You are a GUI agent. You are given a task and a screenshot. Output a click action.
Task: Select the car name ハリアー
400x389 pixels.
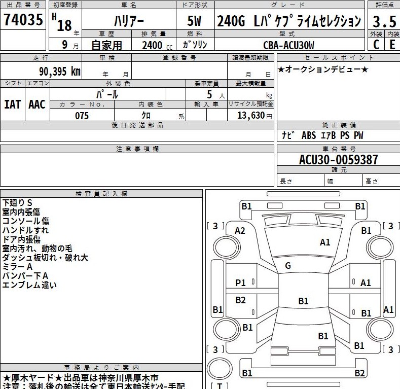click(129, 21)
